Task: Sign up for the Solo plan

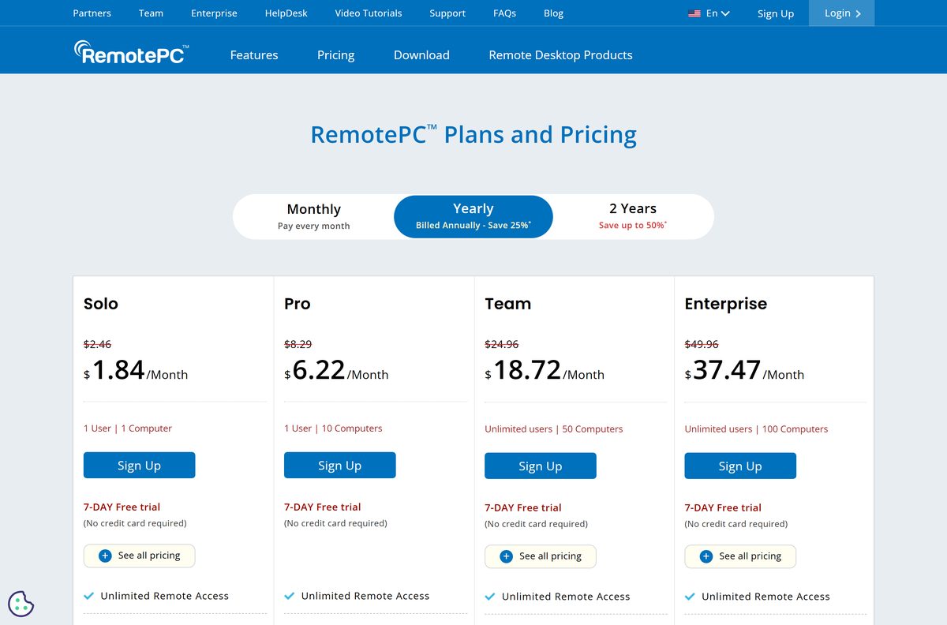Action: click(139, 466)
